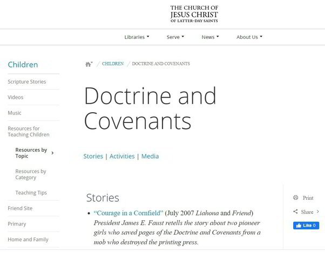Screen dimensions: 325x259
Task: Open Primary in the sidebar
Action: (17, 224)
